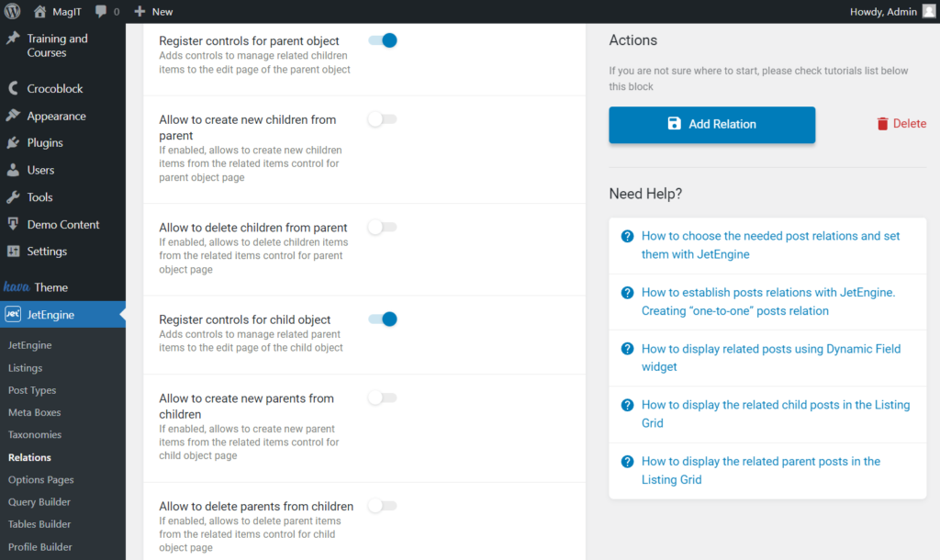
Task: Enable Allow to delete parents from children
Action: [383, 506]
